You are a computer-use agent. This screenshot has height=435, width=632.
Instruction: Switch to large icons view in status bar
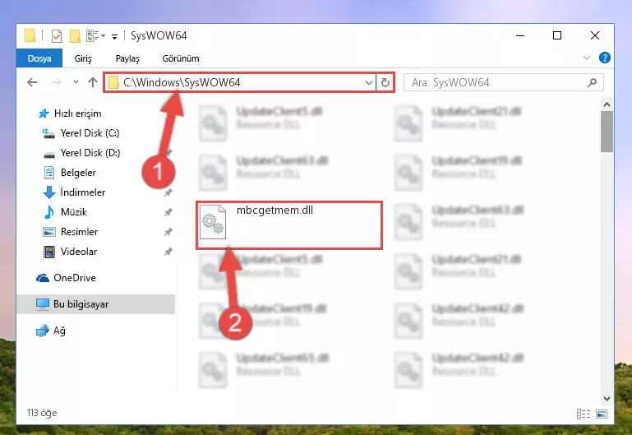tap(602, 414)
